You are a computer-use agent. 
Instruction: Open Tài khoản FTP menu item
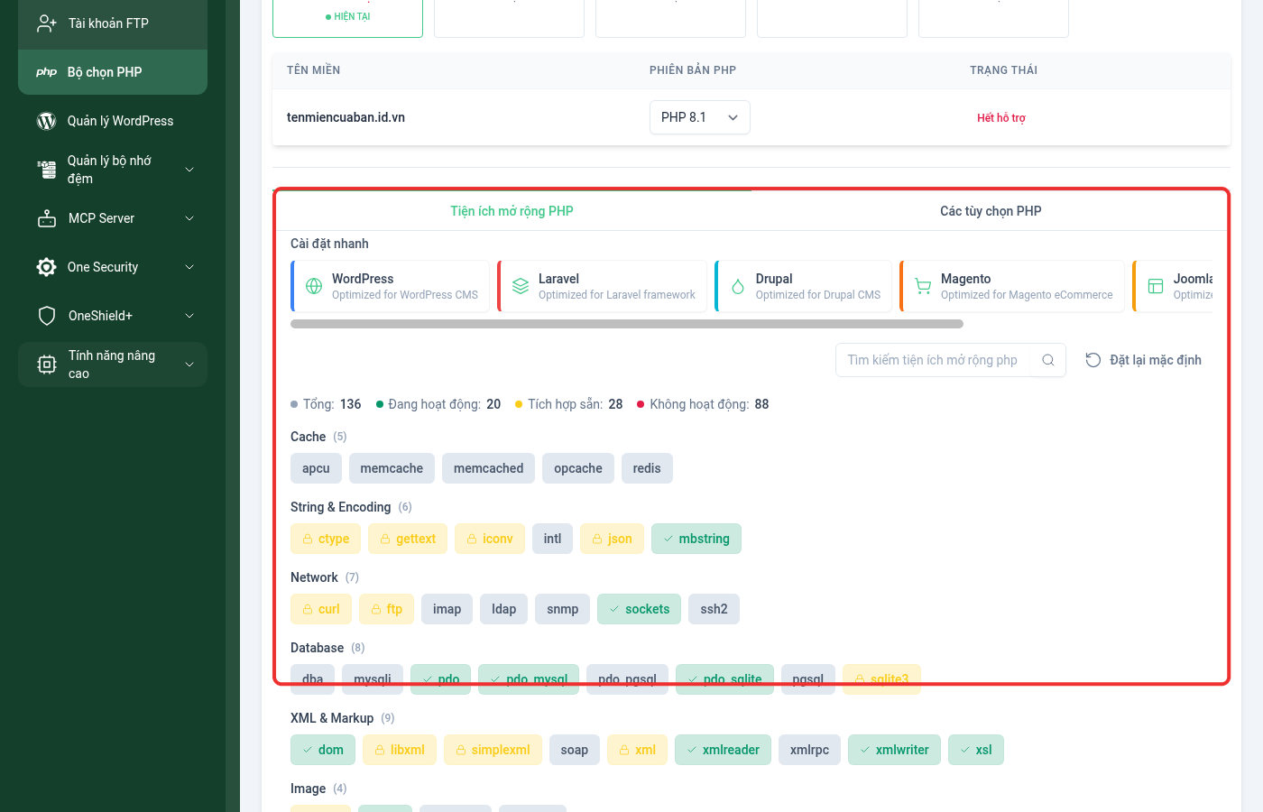(x=113, y=23)
